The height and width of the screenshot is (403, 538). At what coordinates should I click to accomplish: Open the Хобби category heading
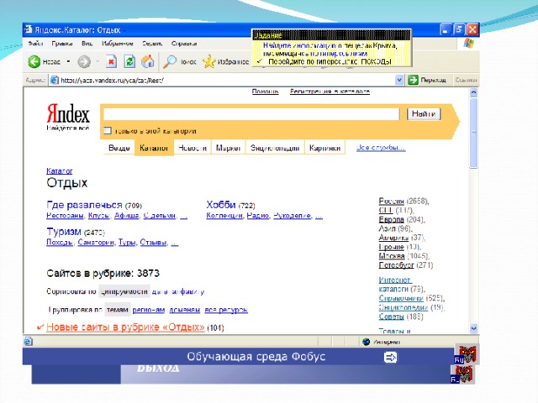220,205
